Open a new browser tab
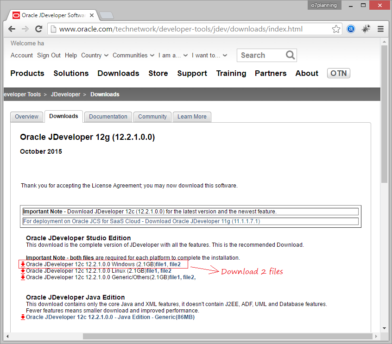Image resolution: width=392 pixels, height=344 pixels. click(x=107, y=15)
